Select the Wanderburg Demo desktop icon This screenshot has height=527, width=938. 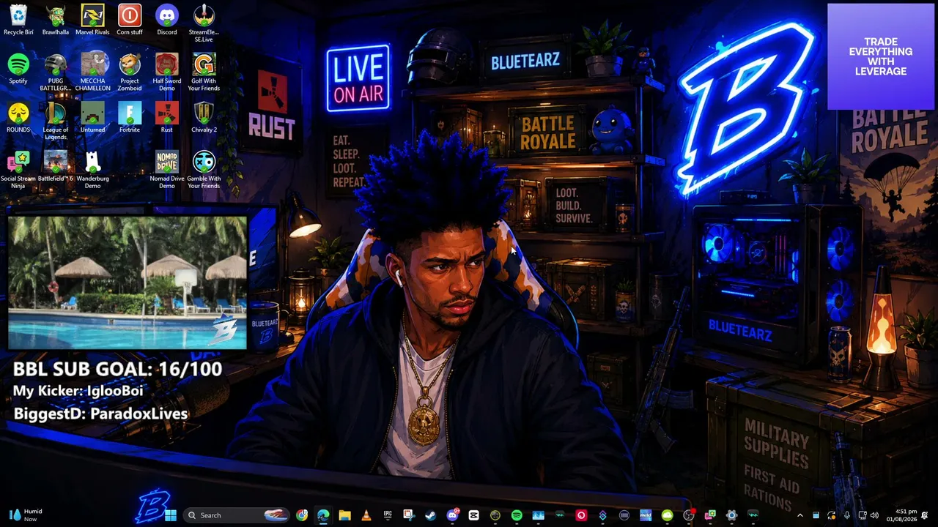click(x=92, y=170)
